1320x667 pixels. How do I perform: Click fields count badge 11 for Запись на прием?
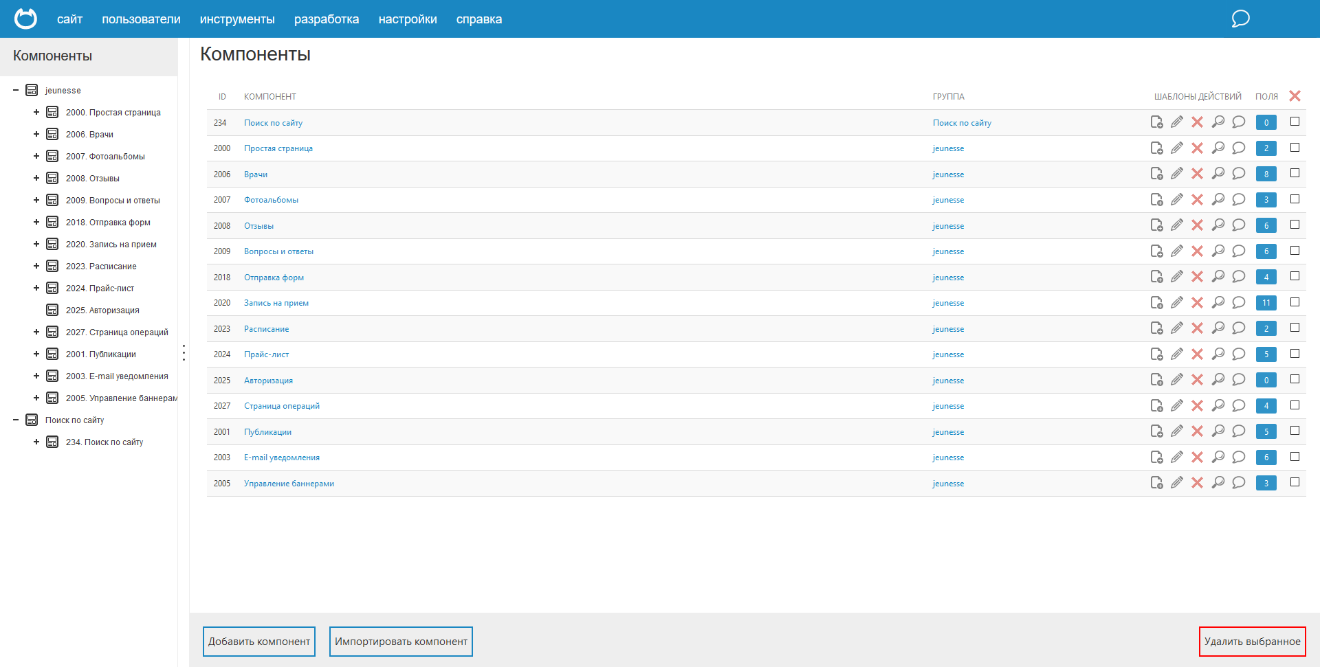pyautogui.click(x=1266, y=303)
